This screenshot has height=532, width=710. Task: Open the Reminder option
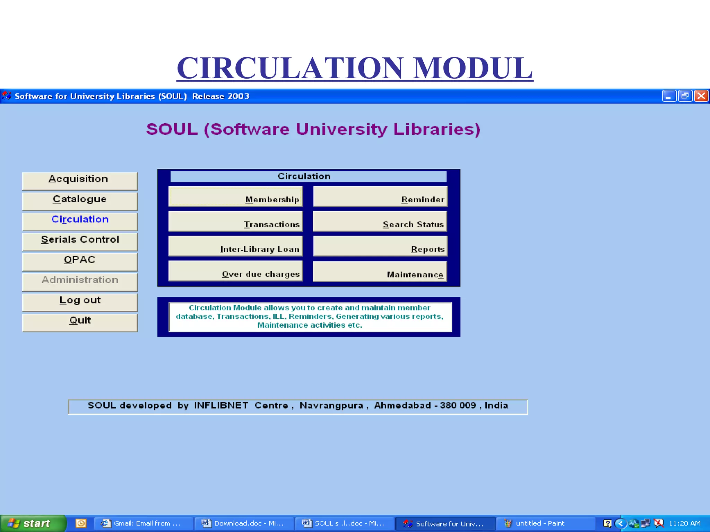point(380,196)
